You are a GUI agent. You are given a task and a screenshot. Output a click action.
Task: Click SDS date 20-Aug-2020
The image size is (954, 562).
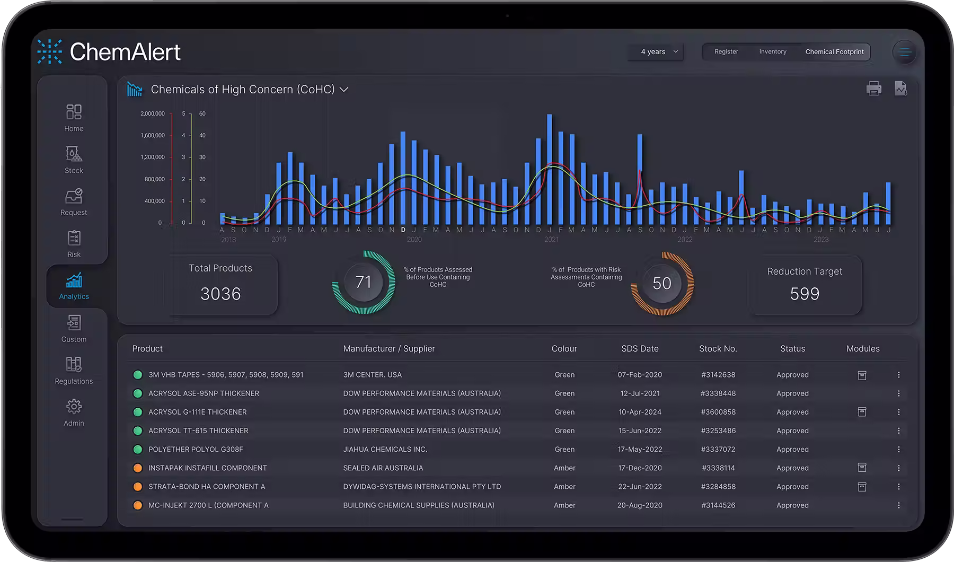[640, 505]
